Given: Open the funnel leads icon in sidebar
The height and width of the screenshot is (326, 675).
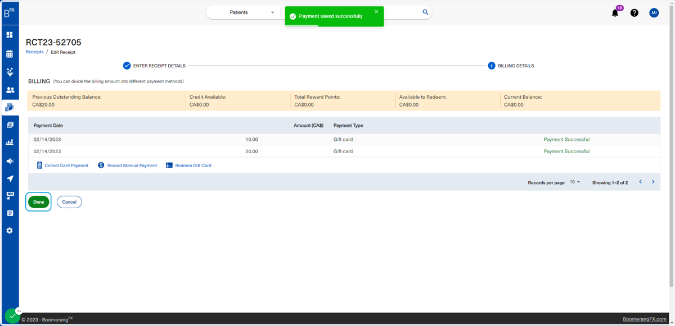Looking at the screenshot, I should pos(10,72).
